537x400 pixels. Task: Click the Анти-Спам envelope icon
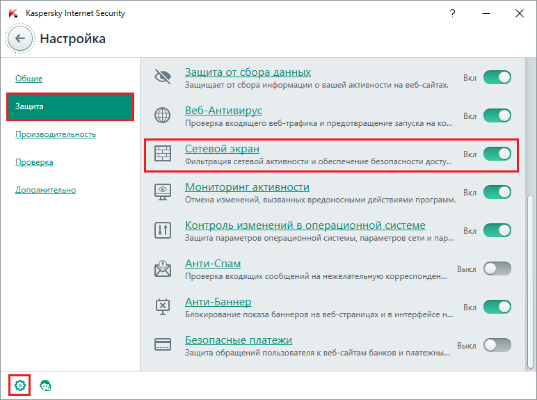tap(163, 269)
